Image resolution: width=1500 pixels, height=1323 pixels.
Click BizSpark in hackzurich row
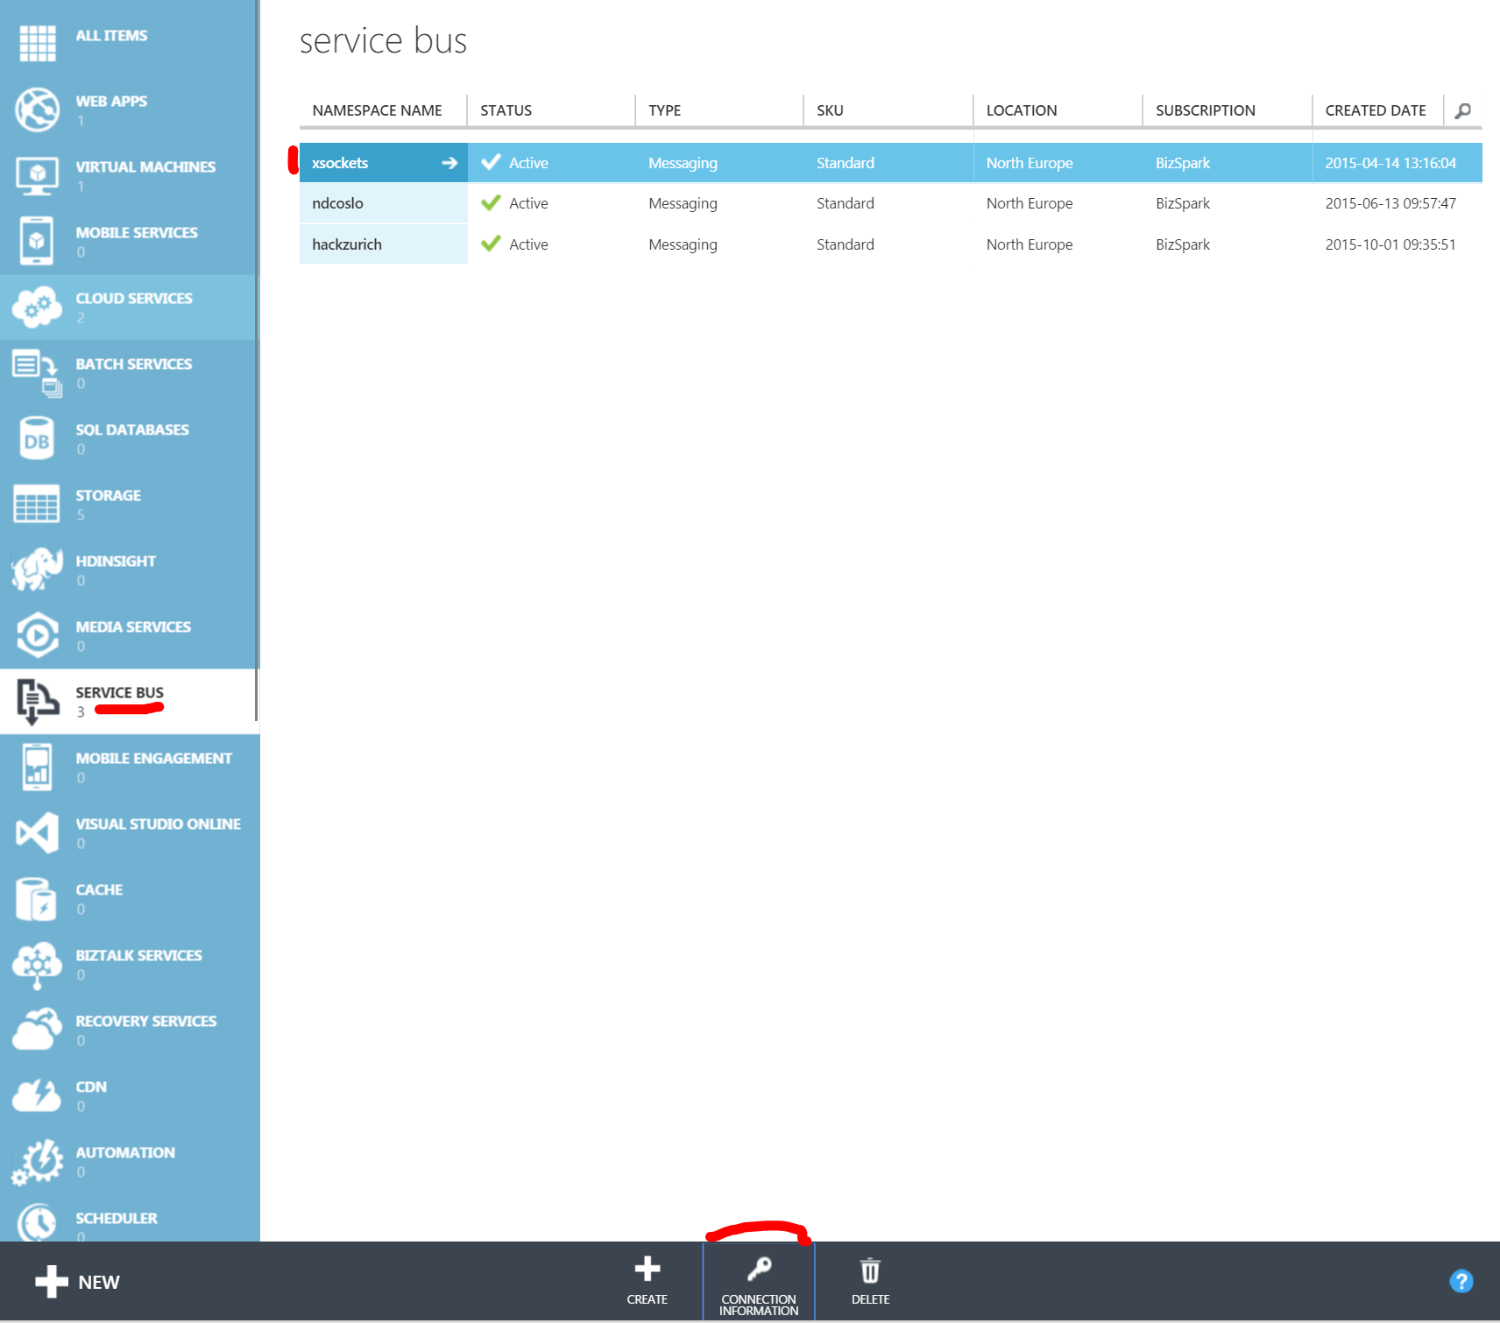coord(1183,244)
